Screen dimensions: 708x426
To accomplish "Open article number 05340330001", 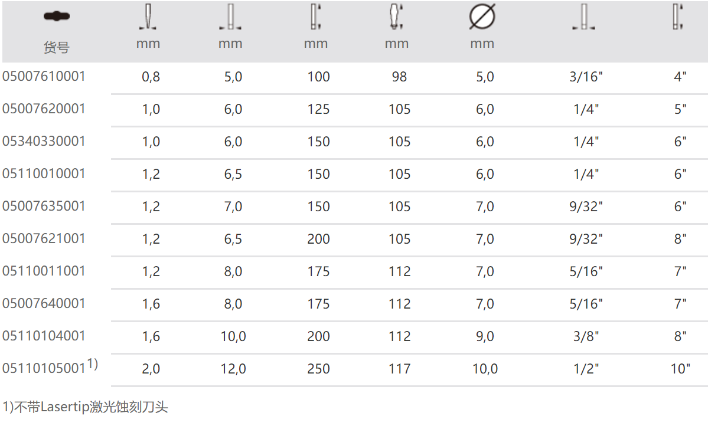I will click(x=44, y=142).
